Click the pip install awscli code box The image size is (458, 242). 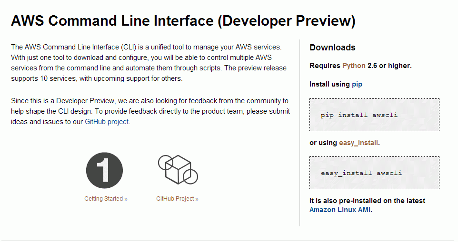click(374, 115)
